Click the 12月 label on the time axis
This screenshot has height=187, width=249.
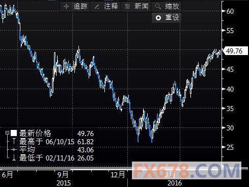(x=118, y=175)
